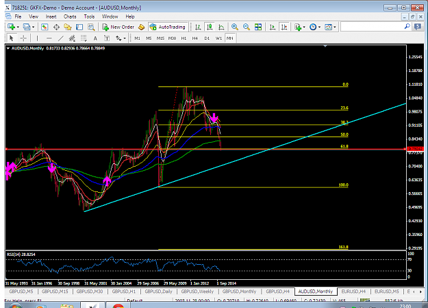Switch timeframe to M1
Viewport: 428px width, 308px height.
[x=137, y=38]
